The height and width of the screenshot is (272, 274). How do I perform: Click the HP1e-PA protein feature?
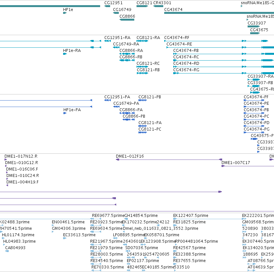(x=65, y=113)
